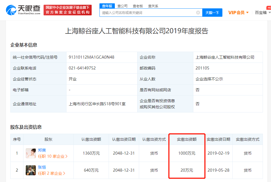The image size is (271, 182).
Task: Click the 天眼一下 search button
Action: [x=212, y=13]
